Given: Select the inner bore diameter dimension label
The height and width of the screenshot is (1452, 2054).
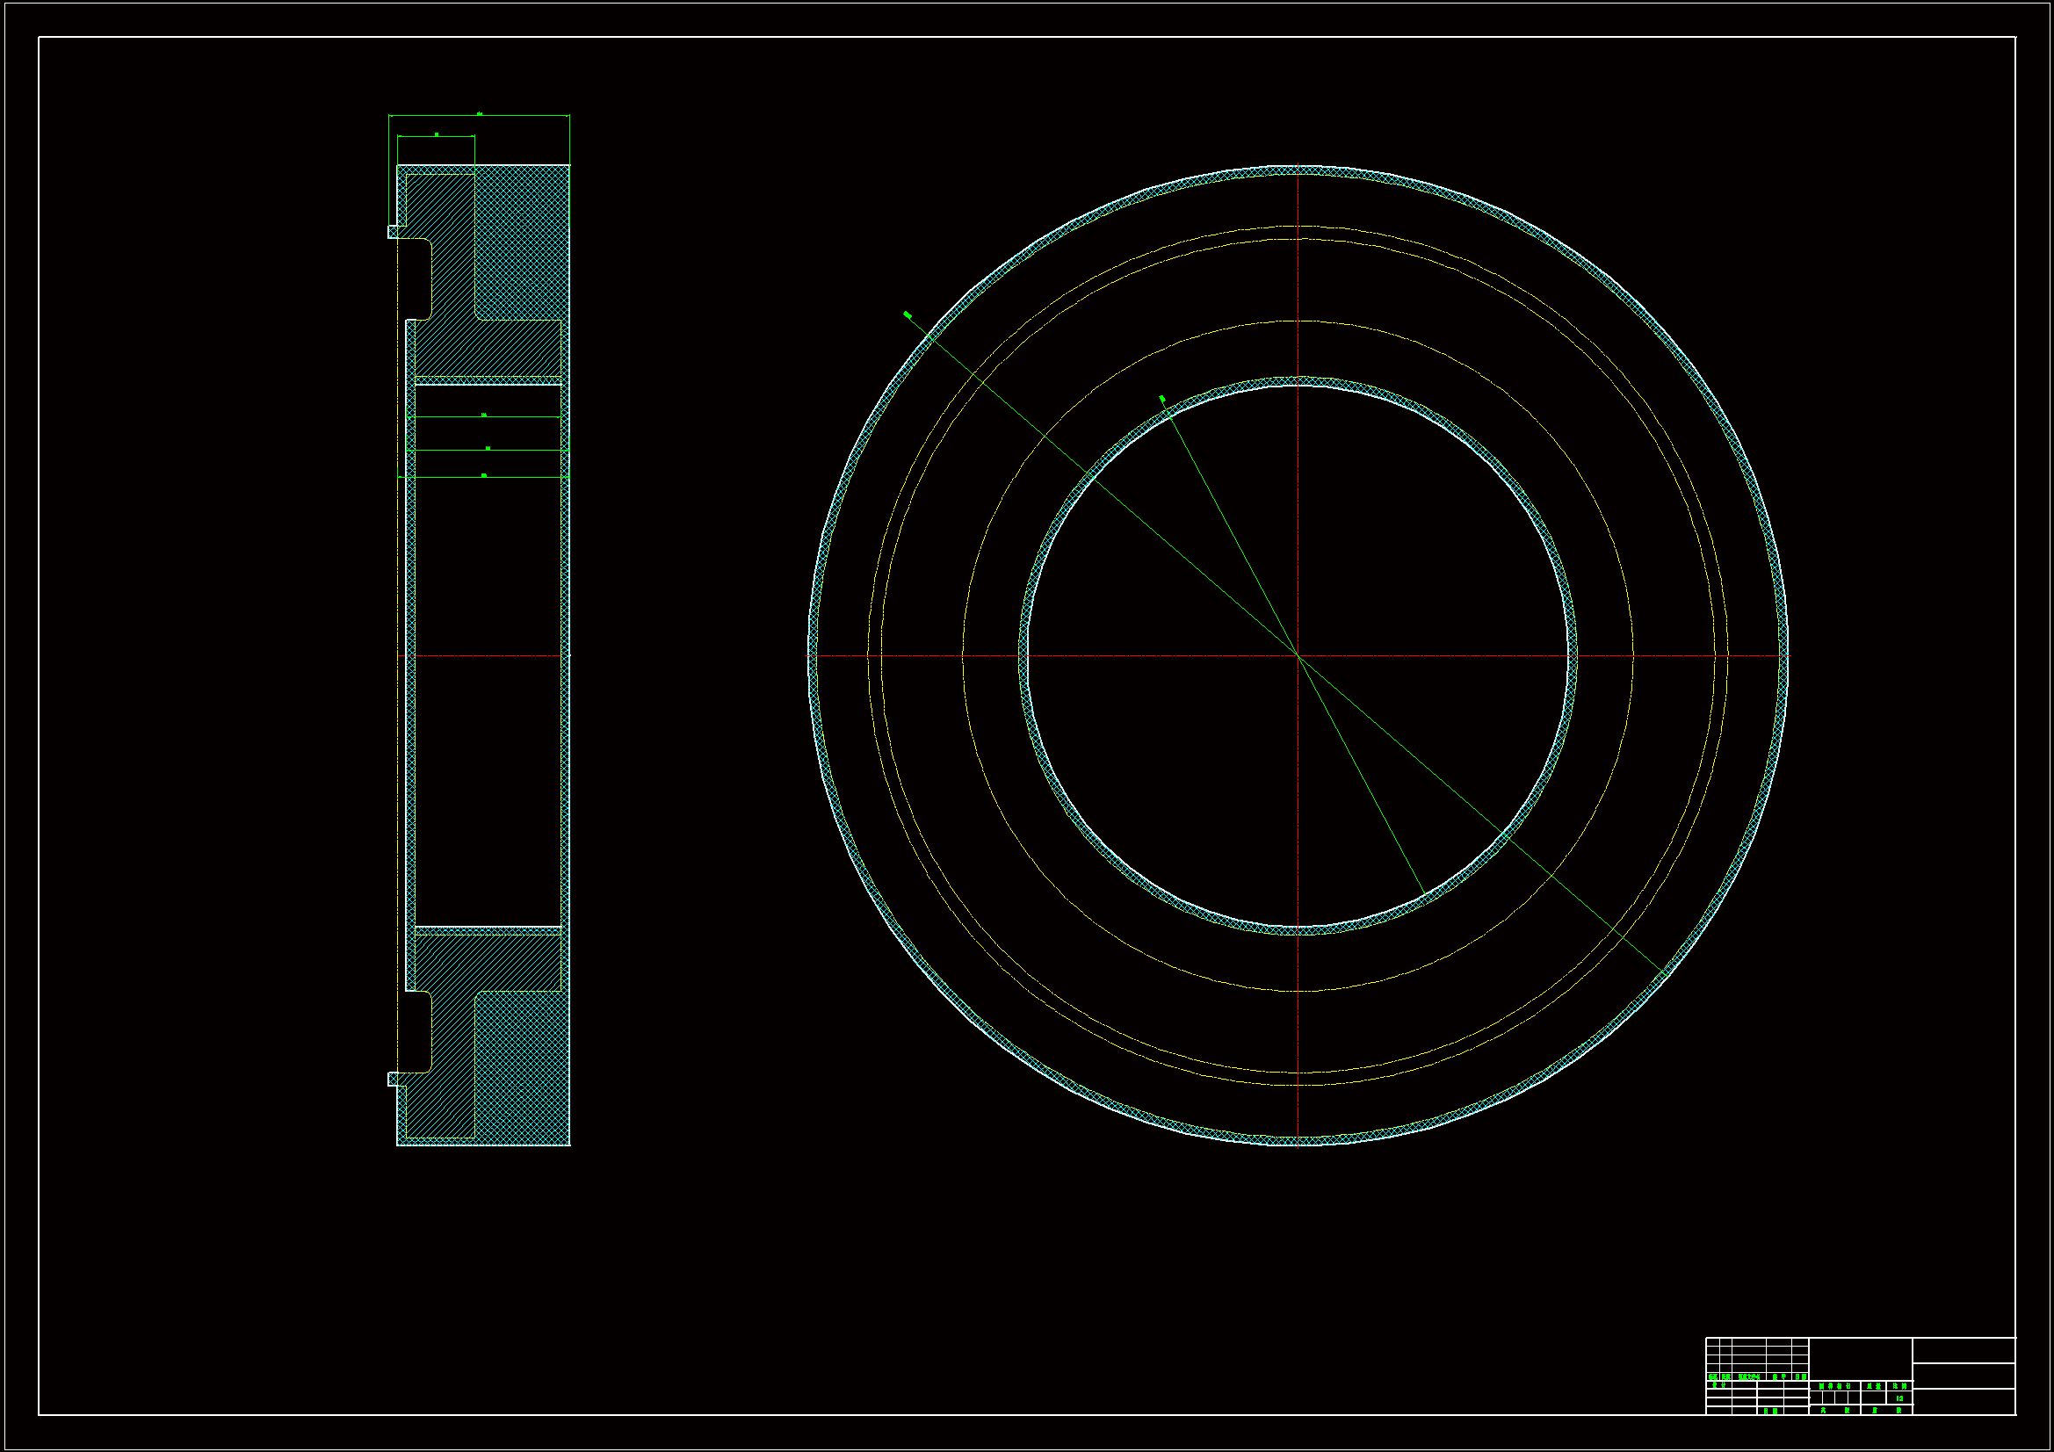Looking at the screenshot, I should (1162, 398).
